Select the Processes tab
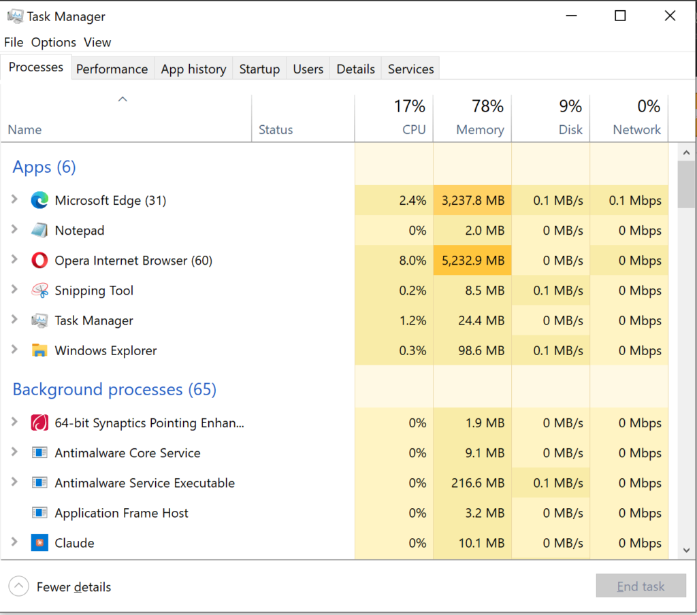The image size is (697, 615). point(36,67)
